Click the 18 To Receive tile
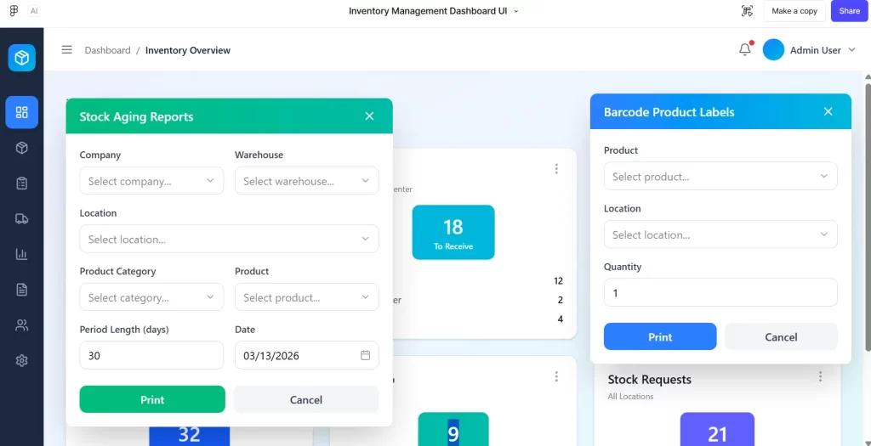Screen dimensions: 871x446 point(453,233)
